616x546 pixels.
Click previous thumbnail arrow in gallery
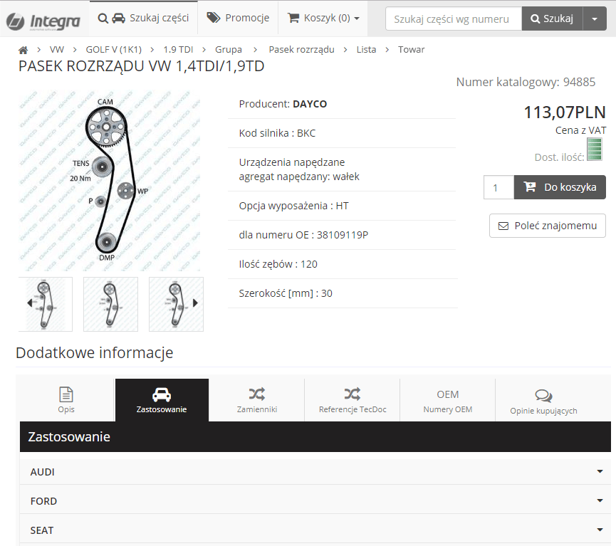pyautogui.click(x=30, y=303)
